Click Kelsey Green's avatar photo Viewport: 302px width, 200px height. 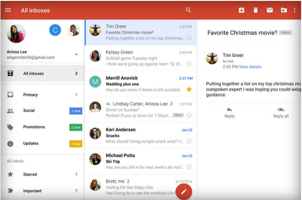click(95, 56)
